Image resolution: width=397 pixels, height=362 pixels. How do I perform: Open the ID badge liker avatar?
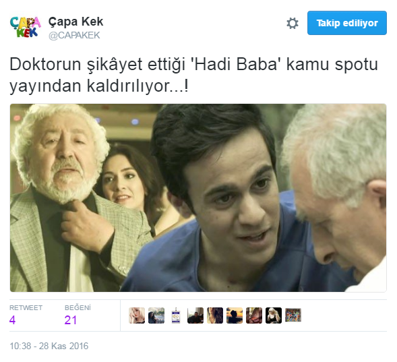tap(176, 315)
